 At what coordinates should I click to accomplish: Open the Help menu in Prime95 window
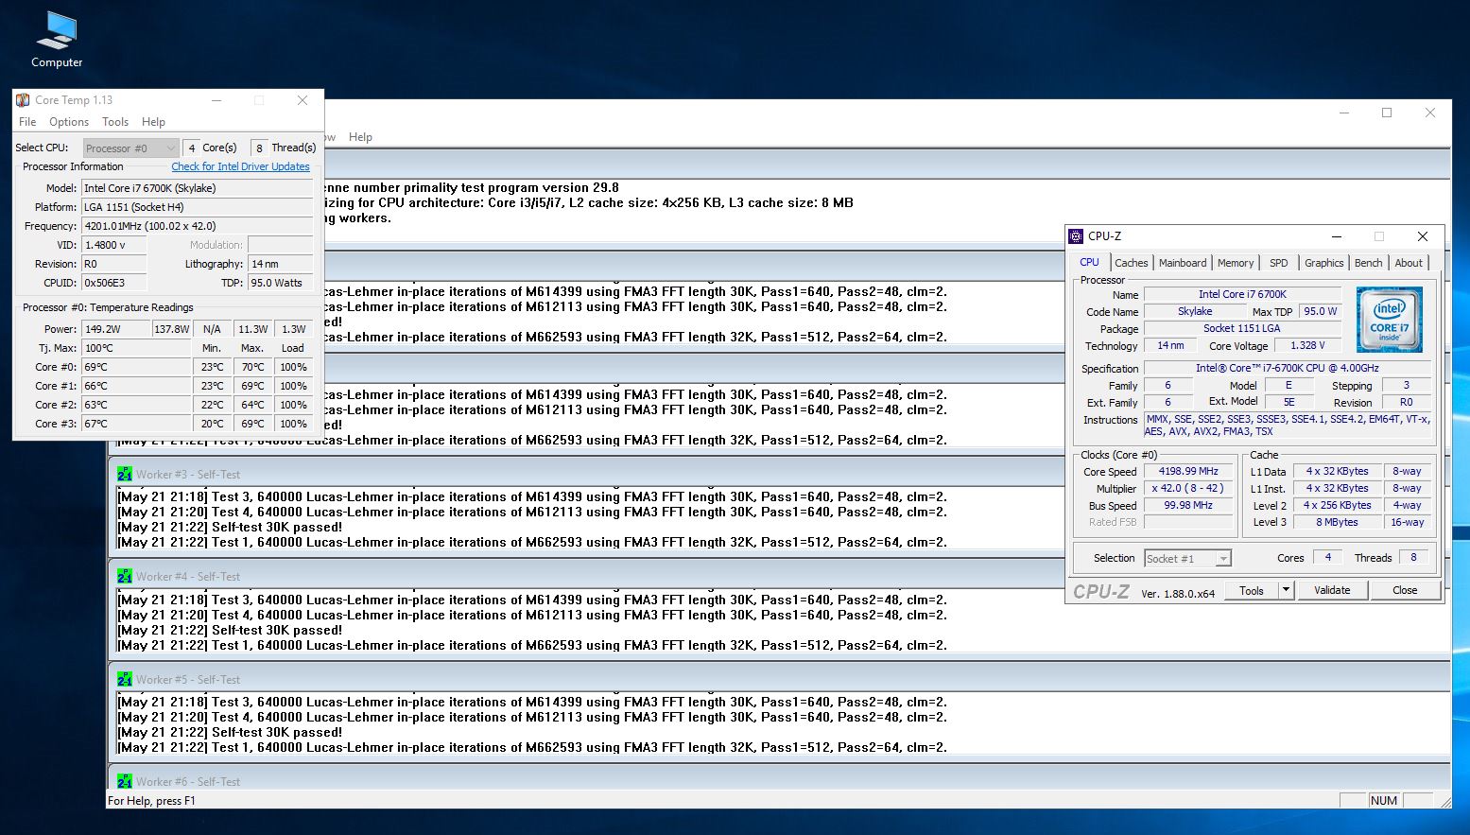360,137
